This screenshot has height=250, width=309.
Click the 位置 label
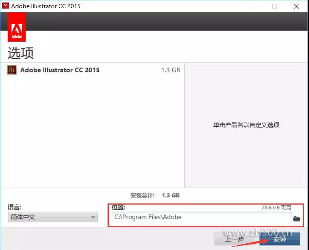(118, 207)
